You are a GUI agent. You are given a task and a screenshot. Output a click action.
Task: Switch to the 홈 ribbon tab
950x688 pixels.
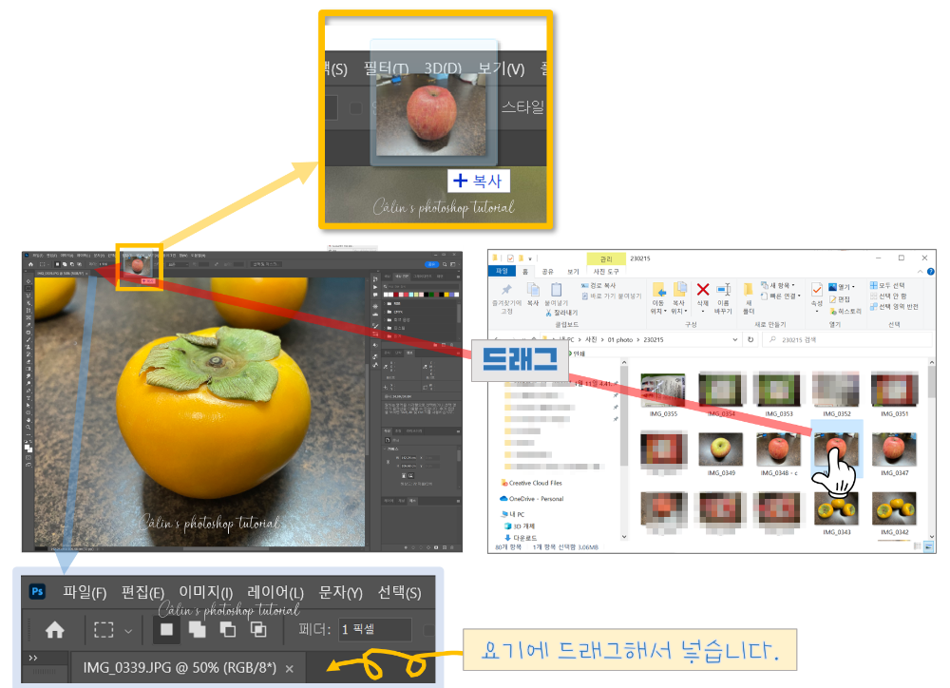coord(525,271)
